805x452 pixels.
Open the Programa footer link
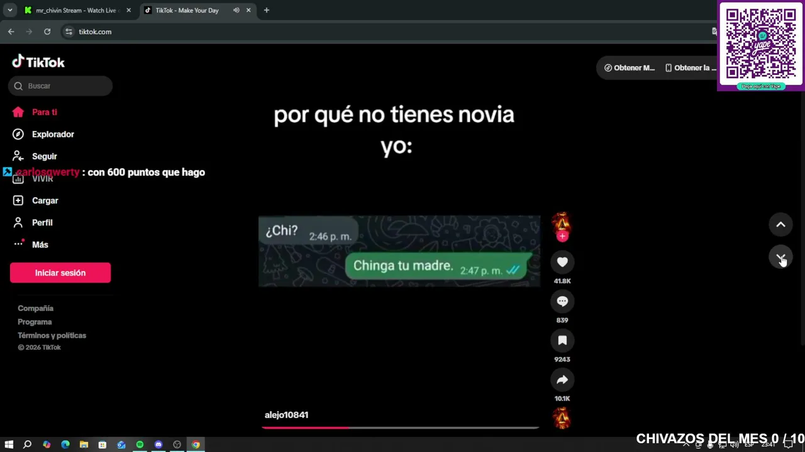[x=35, y=322]
